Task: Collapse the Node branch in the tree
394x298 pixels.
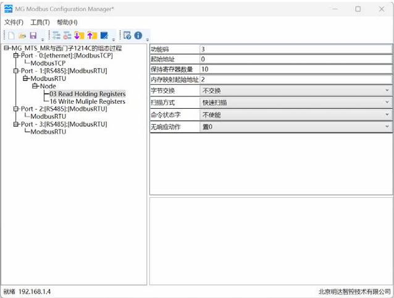Action: tap(35, 86)
